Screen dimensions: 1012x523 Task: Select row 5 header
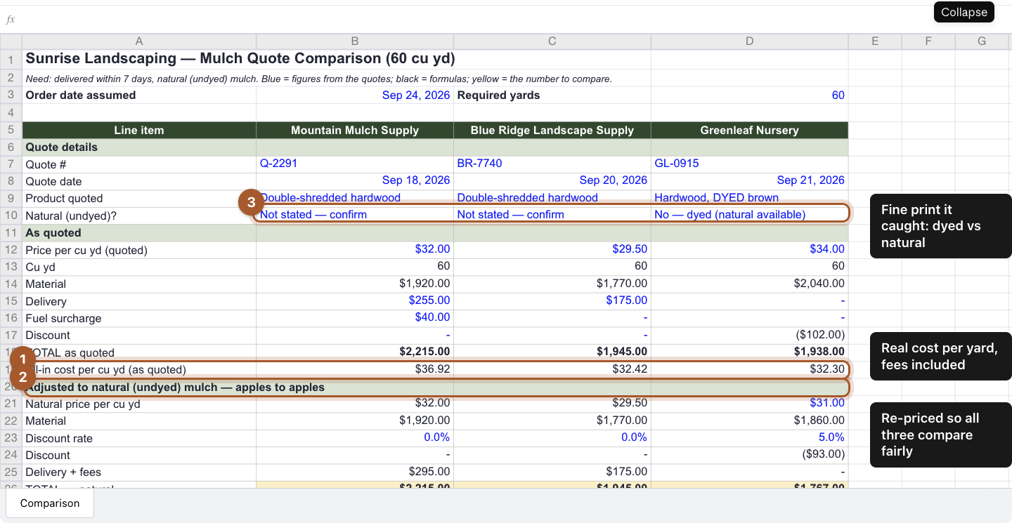(11, 130)
